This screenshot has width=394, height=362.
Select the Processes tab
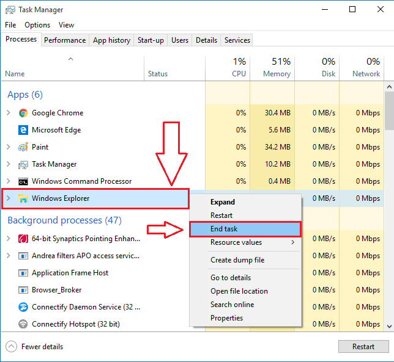[x=21, y=39]
